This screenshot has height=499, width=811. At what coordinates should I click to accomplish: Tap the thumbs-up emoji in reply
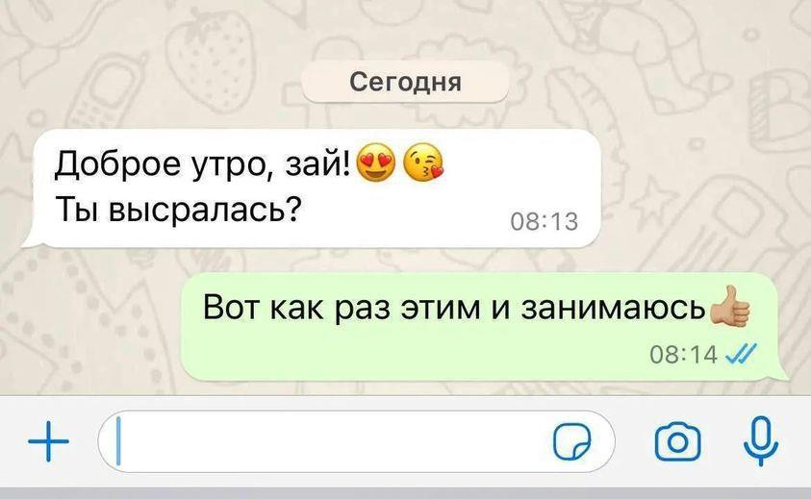click(731, 307)
